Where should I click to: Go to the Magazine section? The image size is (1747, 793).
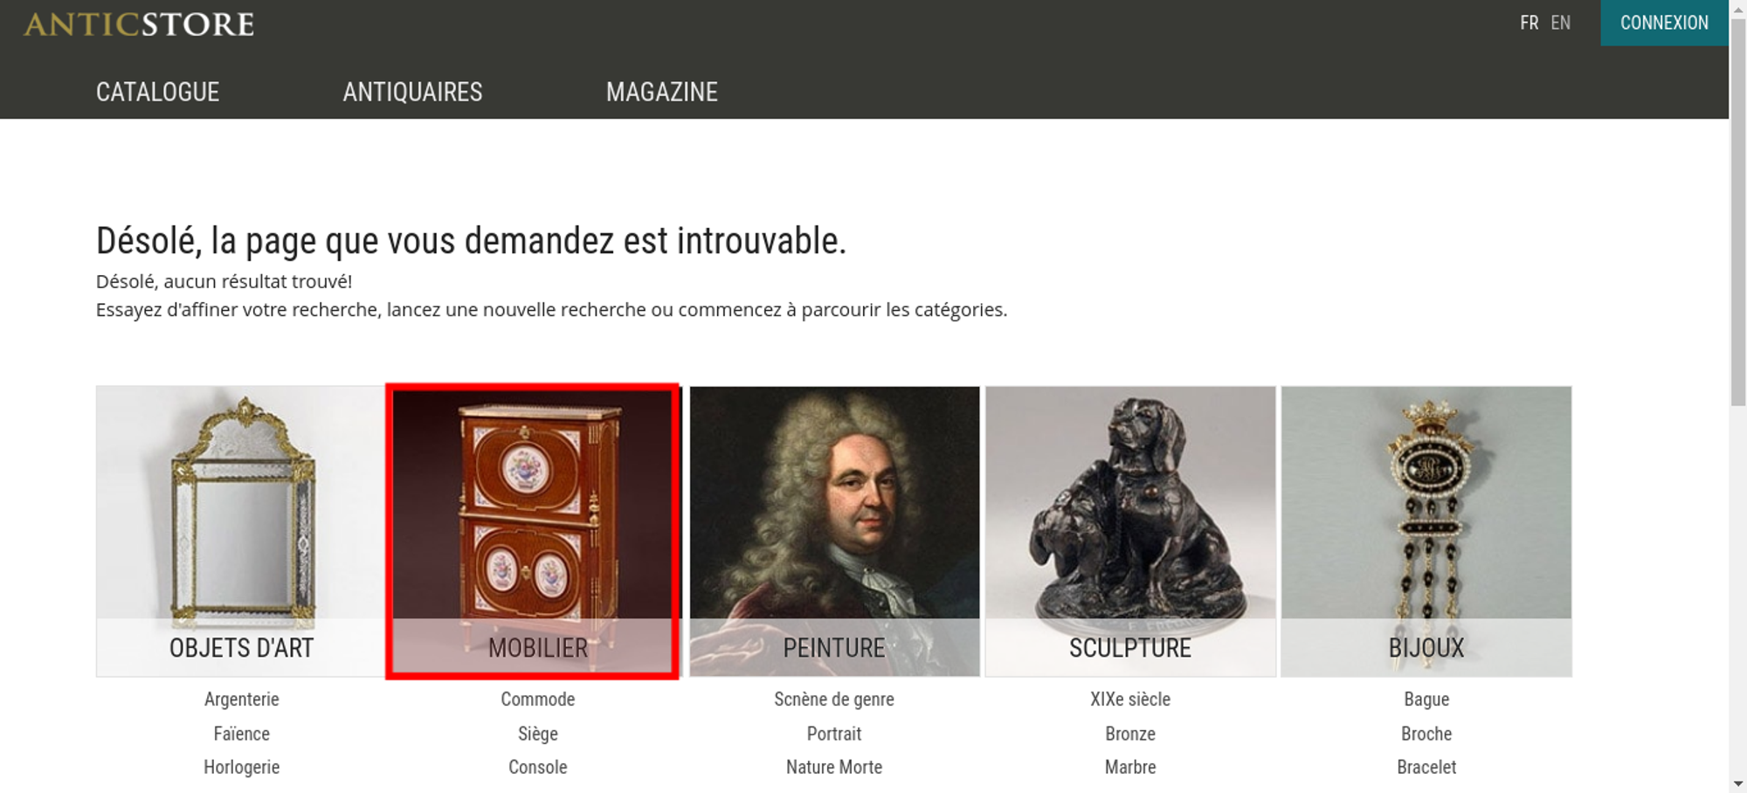pos(662,92)
